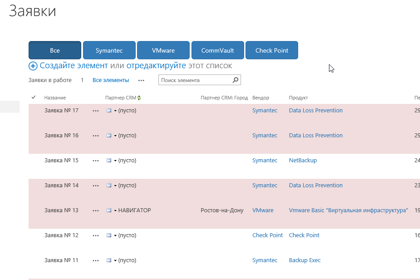
Task: Open the ellipsis menu for Заявка № 14
Action: pos(96,186)
